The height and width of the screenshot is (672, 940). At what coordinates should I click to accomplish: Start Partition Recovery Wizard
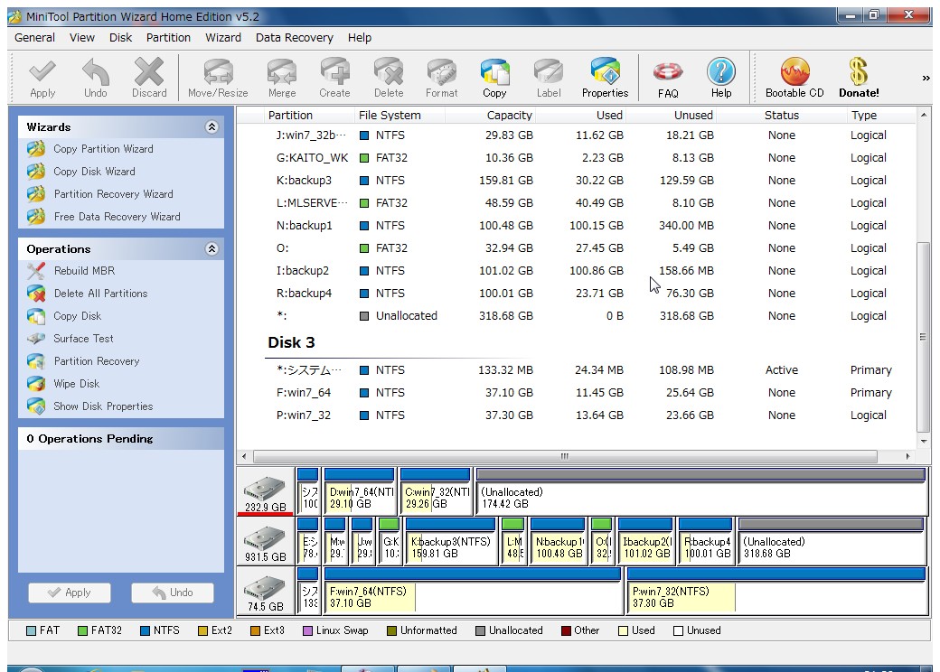coord(113,194)
